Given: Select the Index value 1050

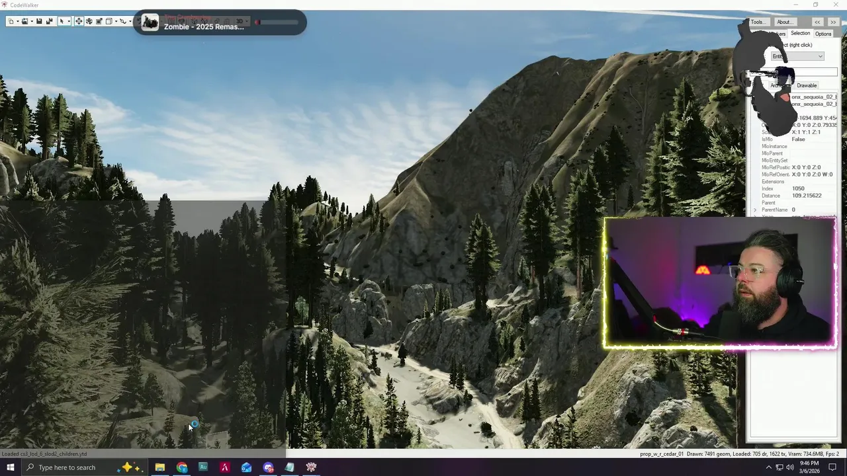Looking at the screenshot, I should click(799, 188).
